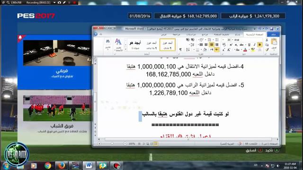Click the Shading paint bucket icon
The width and height of the screenshot is (303, 170).
point(205,50)
